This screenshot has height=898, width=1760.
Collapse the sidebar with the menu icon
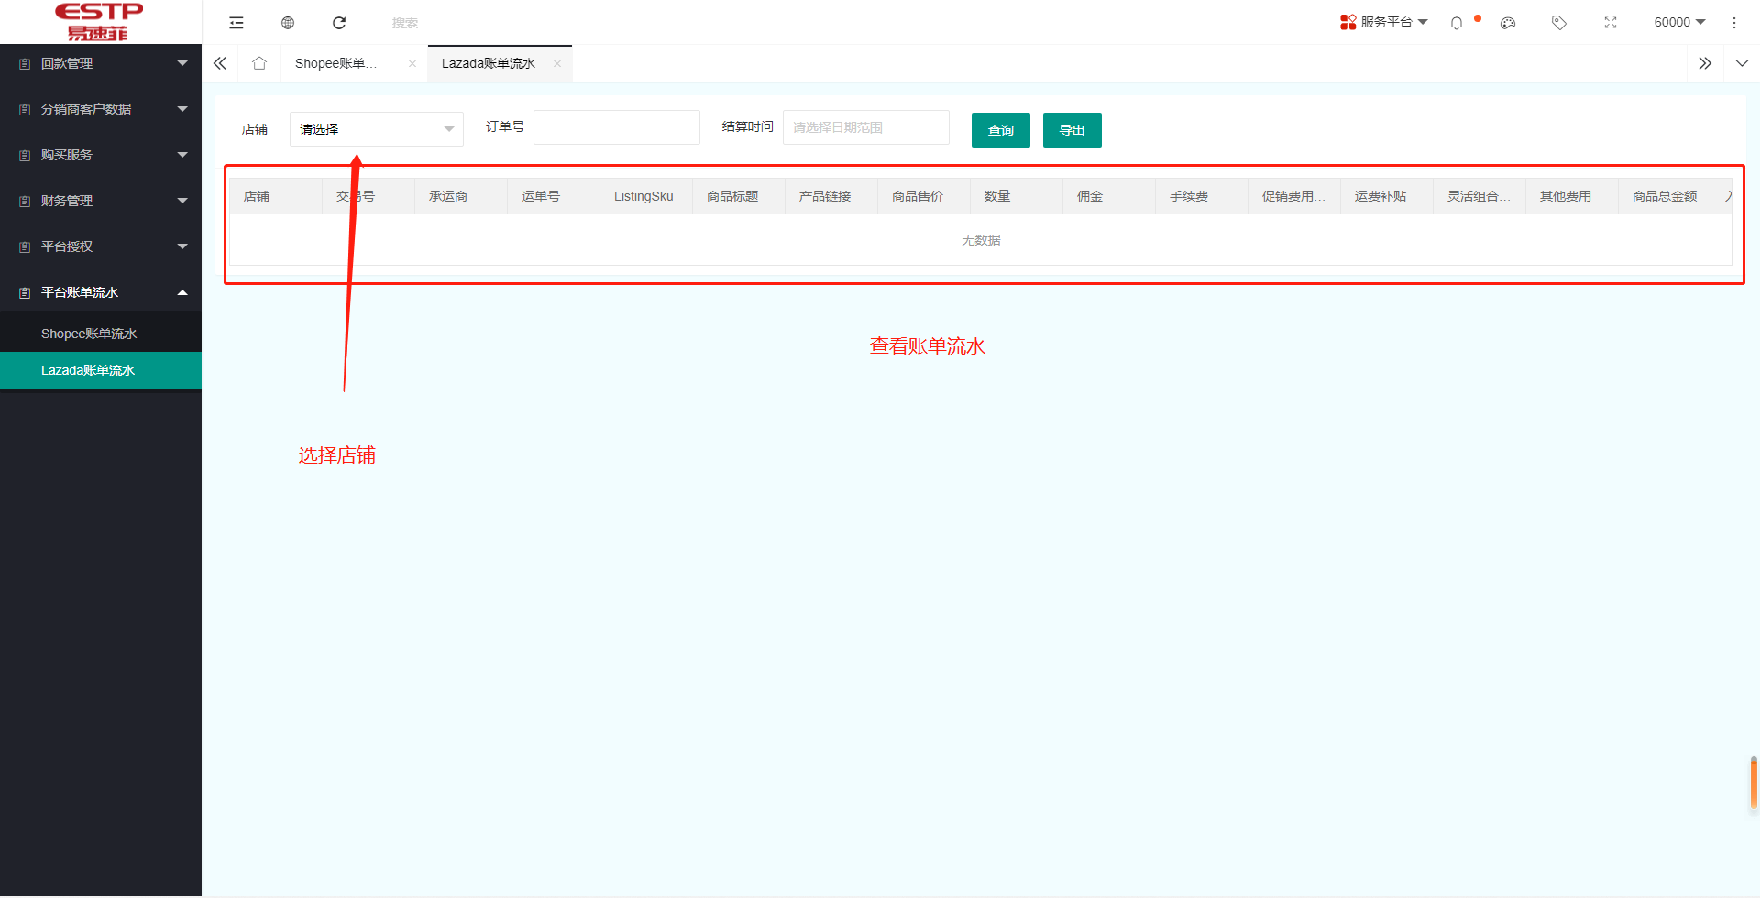[236, 22]
